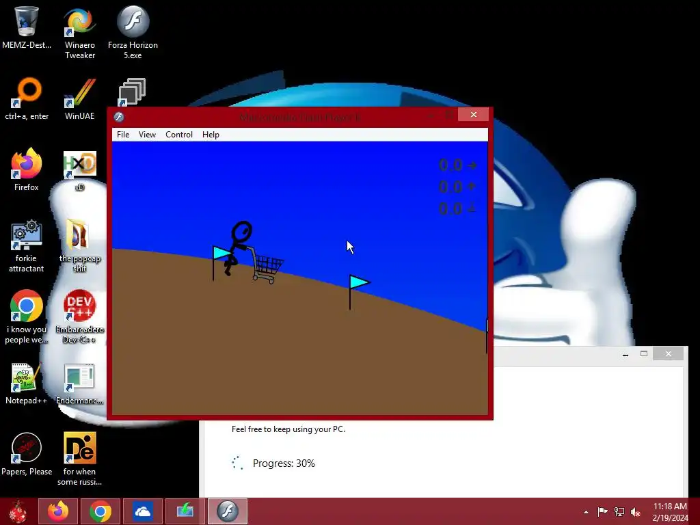The width and height of the screenshot is (700, 525).
Task: Switch to Firefox on the taskbar
Action: (59, 511)
